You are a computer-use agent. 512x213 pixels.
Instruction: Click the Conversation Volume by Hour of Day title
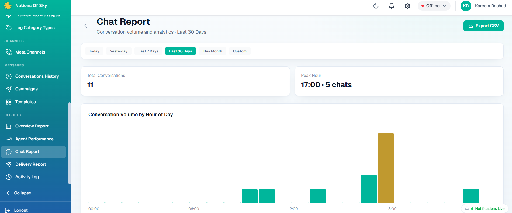click(x=131, y=115)
